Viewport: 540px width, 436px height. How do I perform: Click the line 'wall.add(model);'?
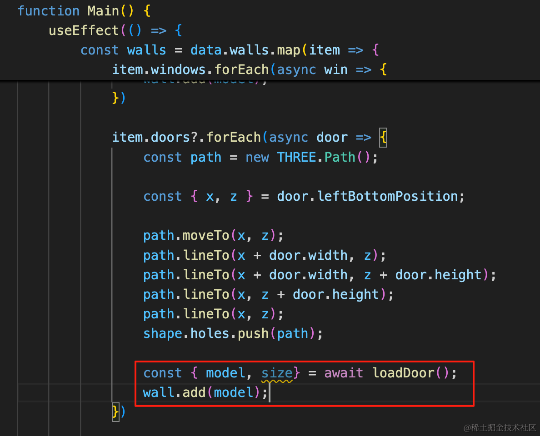click(x=205, y=393)
